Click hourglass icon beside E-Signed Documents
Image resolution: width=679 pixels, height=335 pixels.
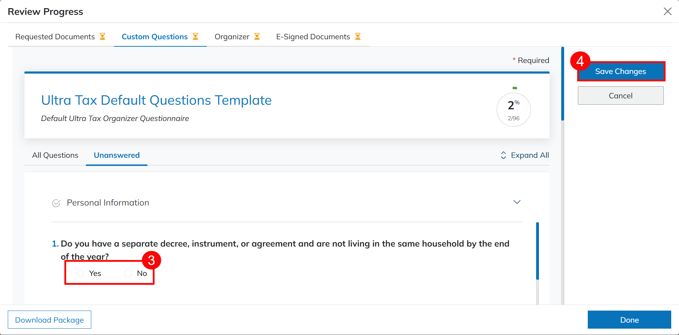[358, 36]
